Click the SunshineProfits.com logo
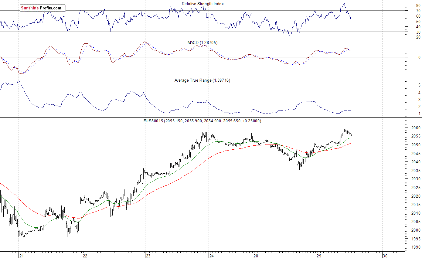The height and width of the screenshot is (258, 422). point(43,8)
